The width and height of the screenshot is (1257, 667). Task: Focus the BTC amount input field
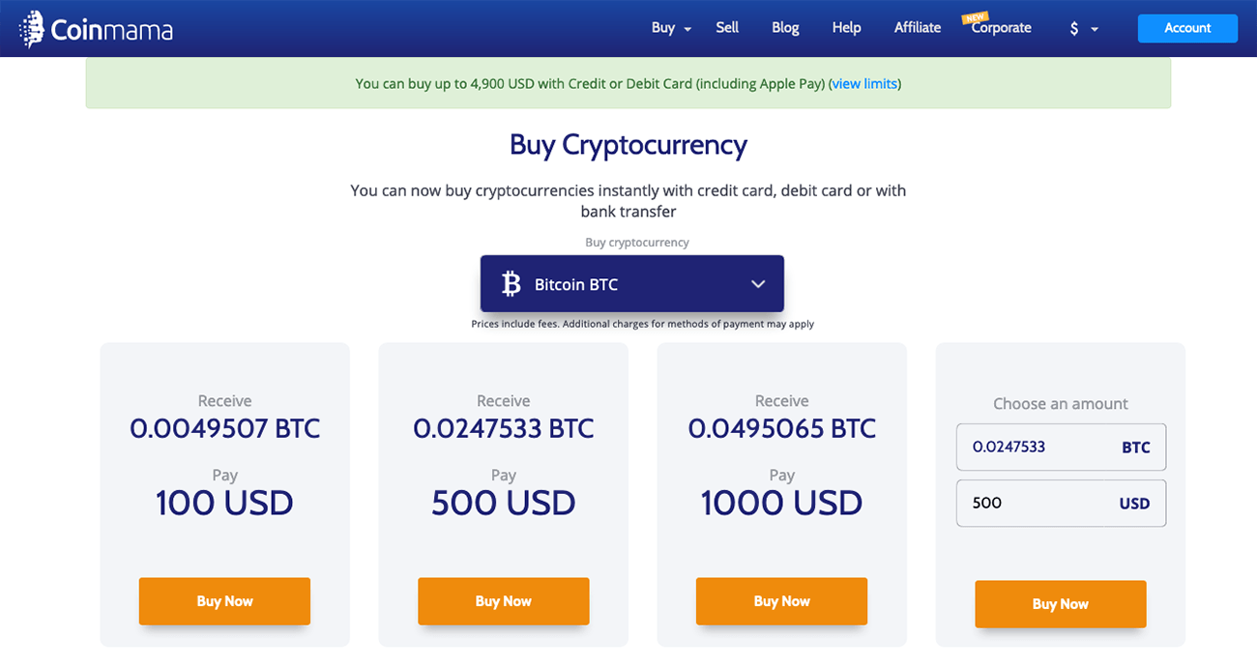pyautogui.click(x=1035, y=448)
